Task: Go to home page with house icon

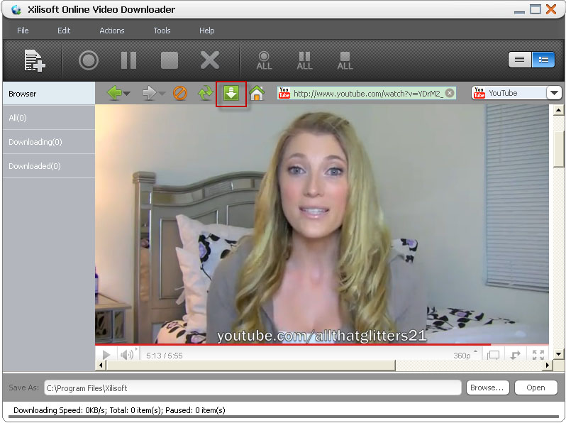Action: [x=257, y=93]
